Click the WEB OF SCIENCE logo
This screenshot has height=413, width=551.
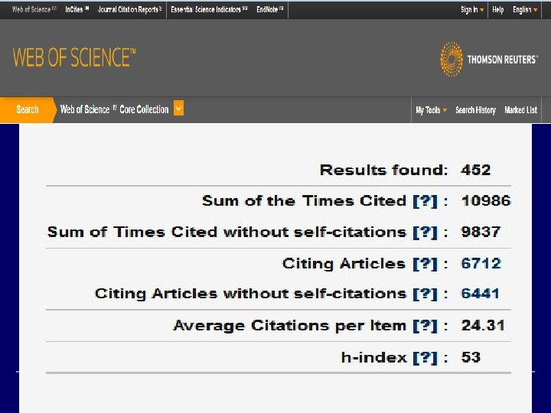point(74,57)
